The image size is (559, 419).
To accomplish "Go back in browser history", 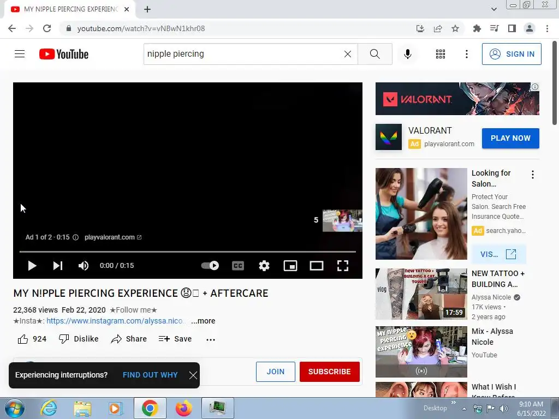I will coord(12,28).
